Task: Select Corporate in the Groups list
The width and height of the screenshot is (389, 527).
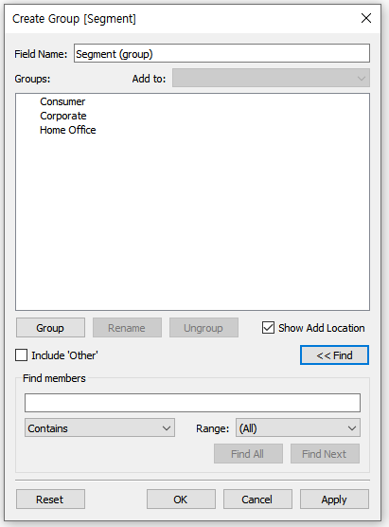Action: pyautogui.click(x=63, y=116)
